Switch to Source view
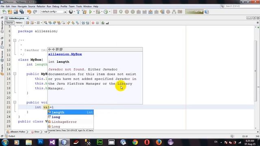 [x=9, y=23]
